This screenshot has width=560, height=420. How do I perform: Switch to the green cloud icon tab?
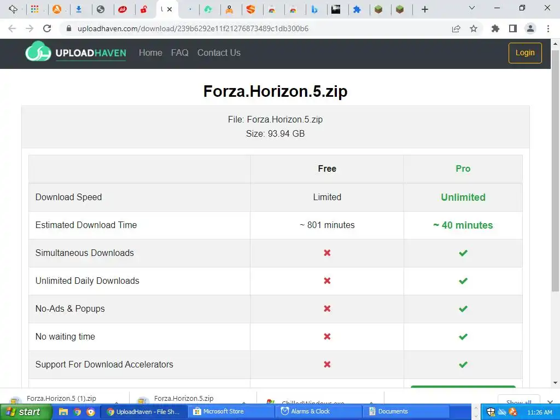[x=208, y=9]
